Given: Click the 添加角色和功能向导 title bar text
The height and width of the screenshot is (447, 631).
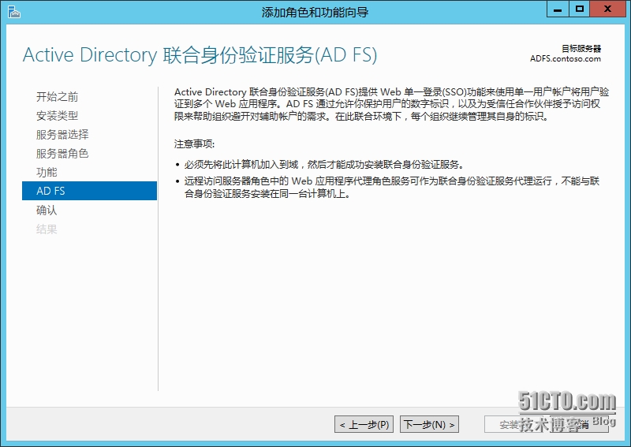Looking at the screenshot, I should (315, 12).
